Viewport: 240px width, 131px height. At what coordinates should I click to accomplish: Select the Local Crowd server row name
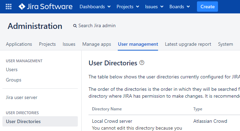[x=112, y=121]
